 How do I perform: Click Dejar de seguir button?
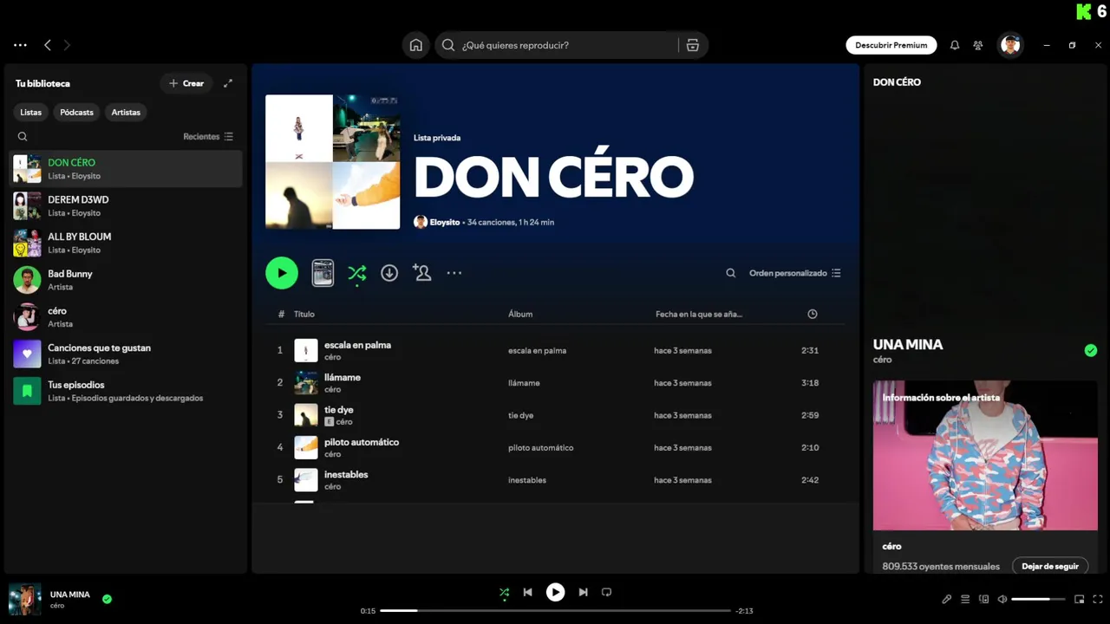[1050, 566]
